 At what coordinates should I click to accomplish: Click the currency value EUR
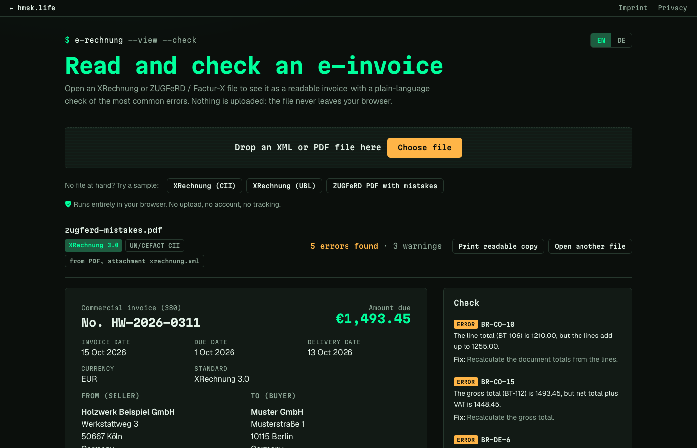[x=89, y=379]
